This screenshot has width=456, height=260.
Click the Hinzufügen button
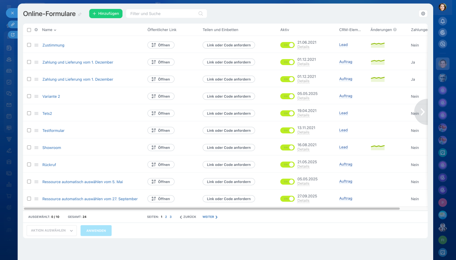pos(106,14)
